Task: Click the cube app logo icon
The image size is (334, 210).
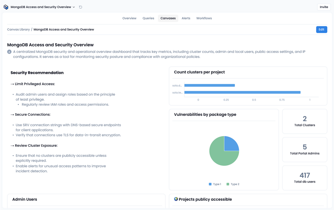Action: (6, 7)
